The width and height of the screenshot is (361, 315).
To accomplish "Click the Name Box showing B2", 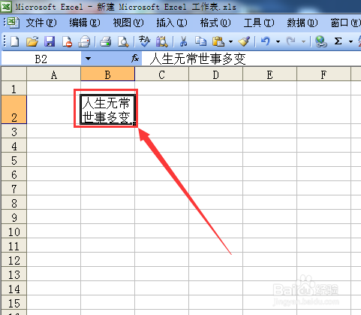I will pyautogui.click(x=41, y=59).
